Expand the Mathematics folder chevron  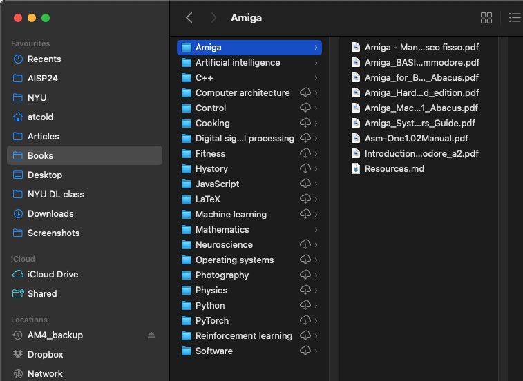(x=316, y=229)
